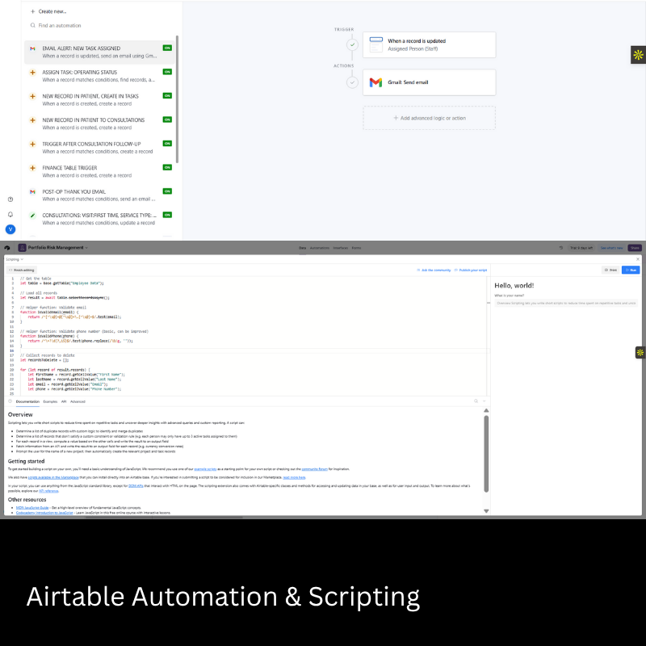Viewport: 646px width, 646px height.
Task: Toggle ON switch for ASSIGN TASK: OPERATING STATUS
Action: tap(167, 72)
